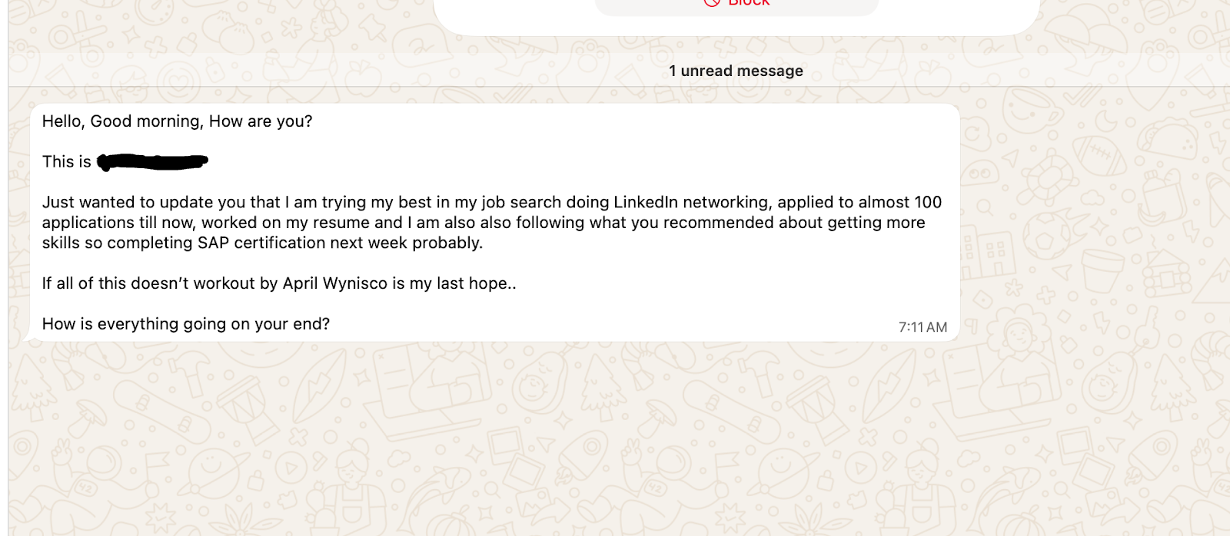The width and height of the screenshot is (1230, 536).
Task: Click the word "April" in the message
Action: [x=300, y=284]
